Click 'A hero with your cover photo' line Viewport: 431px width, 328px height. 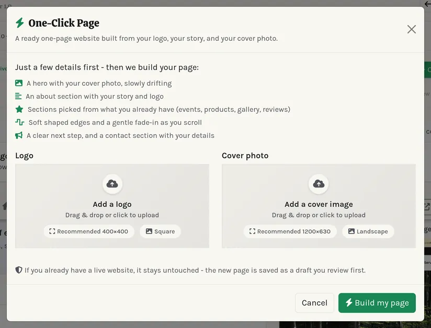tap(99, 83)
